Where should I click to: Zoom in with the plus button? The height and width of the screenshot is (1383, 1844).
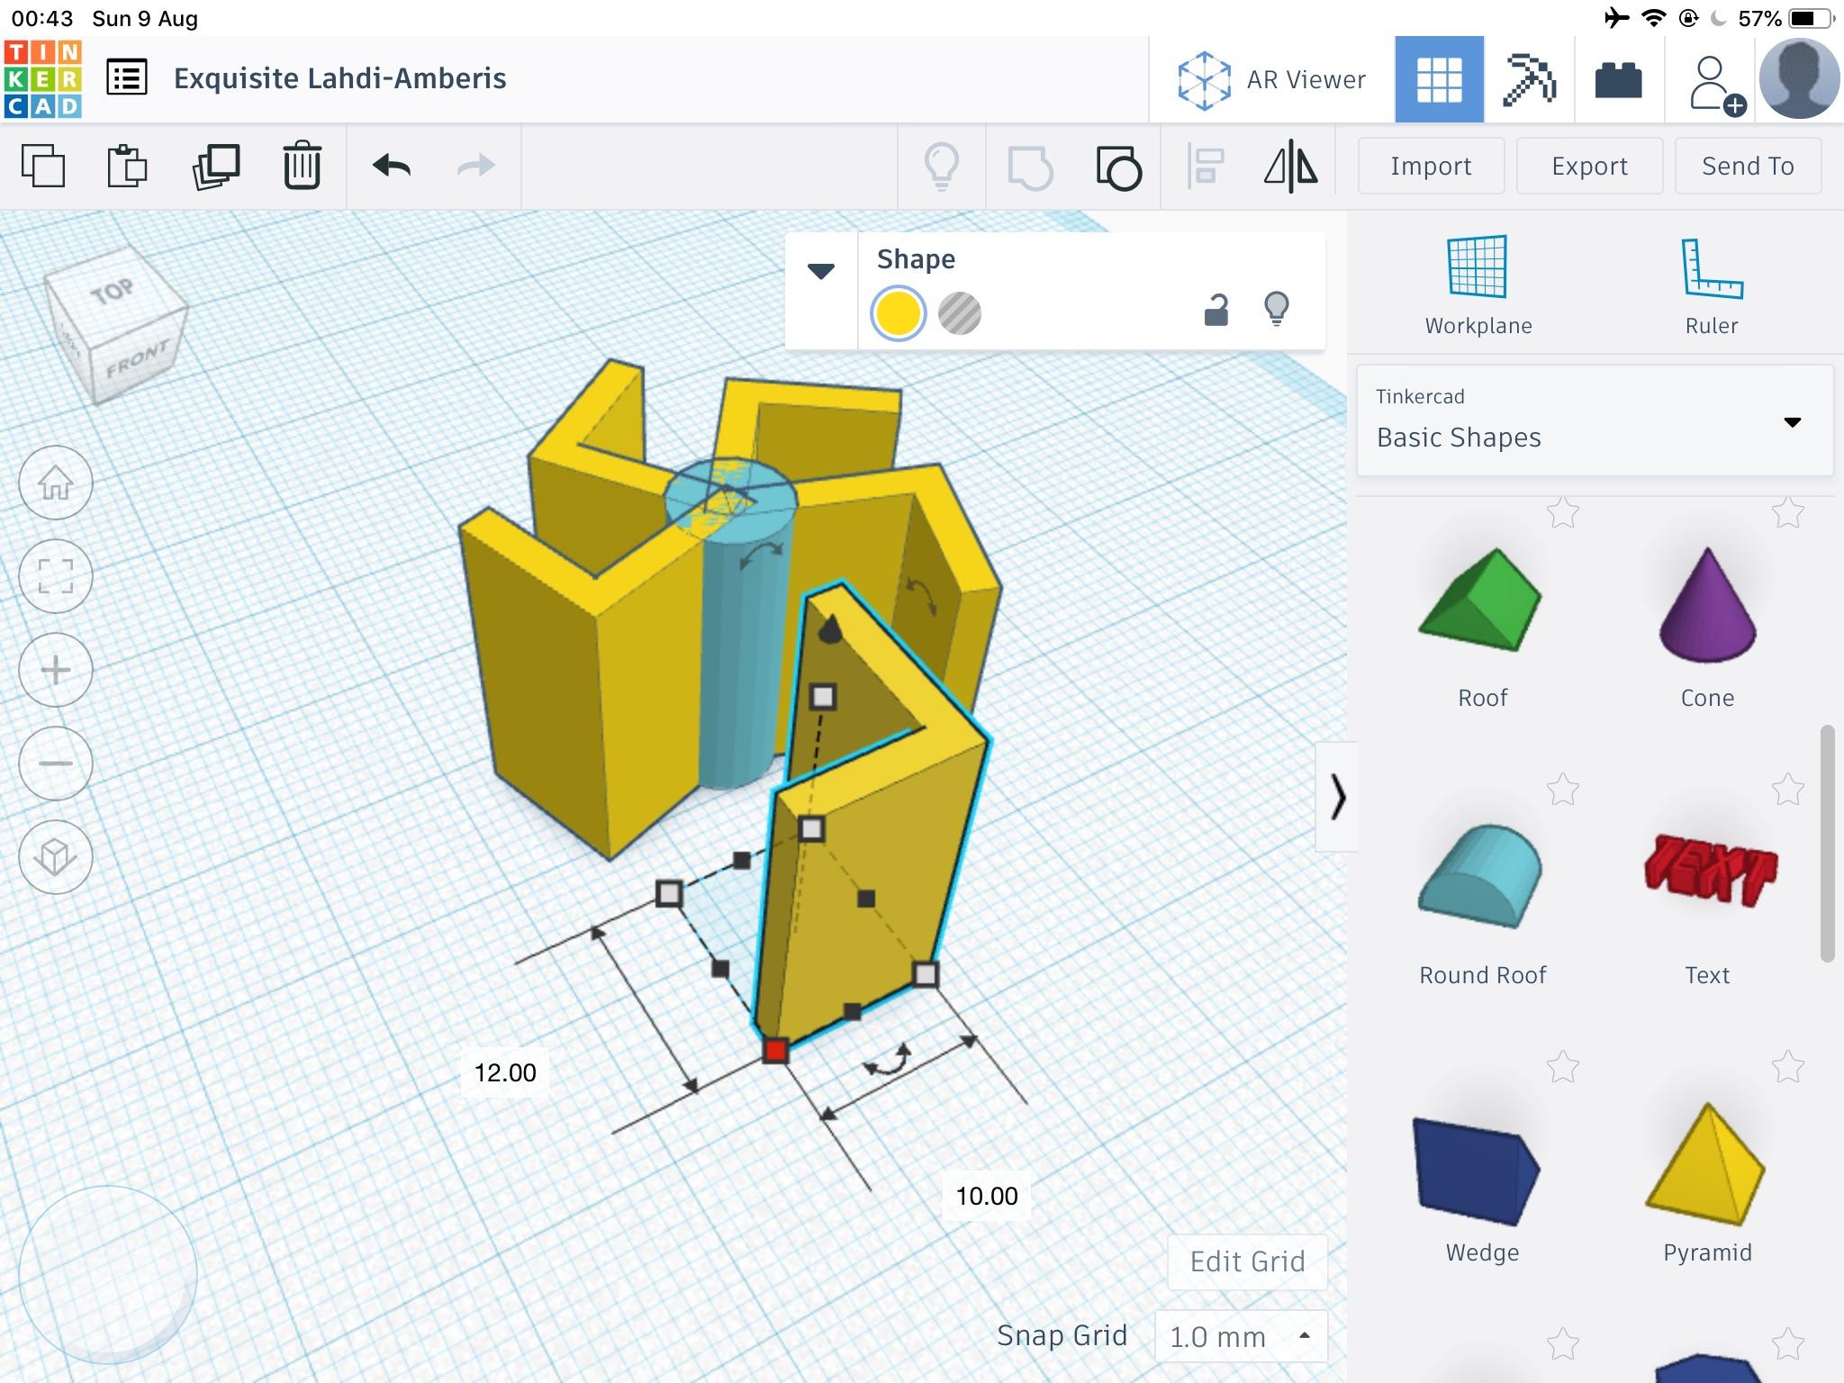point(56,670)
